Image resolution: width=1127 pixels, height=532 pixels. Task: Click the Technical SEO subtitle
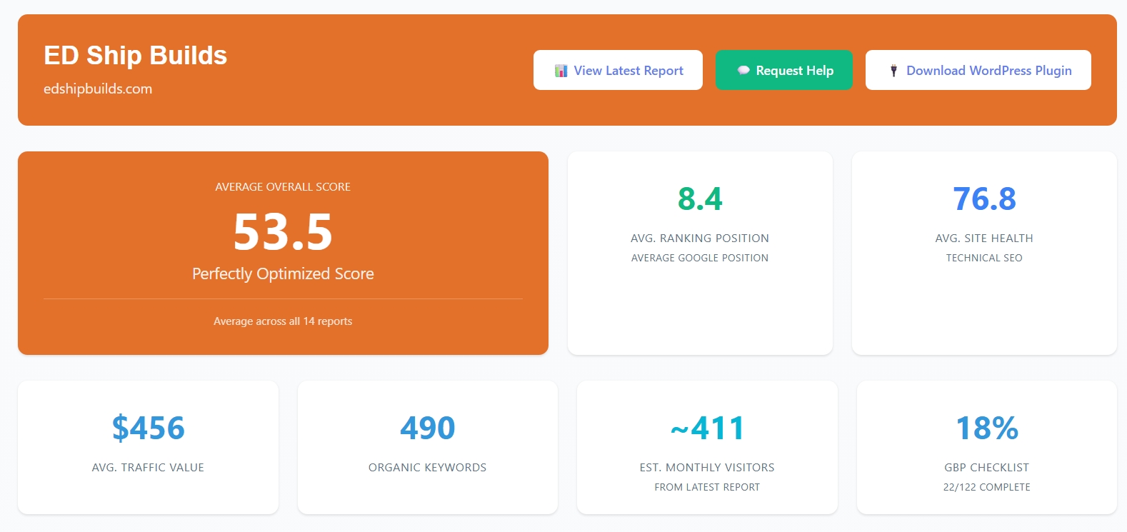pyautogui.click(x=984, y=258)
